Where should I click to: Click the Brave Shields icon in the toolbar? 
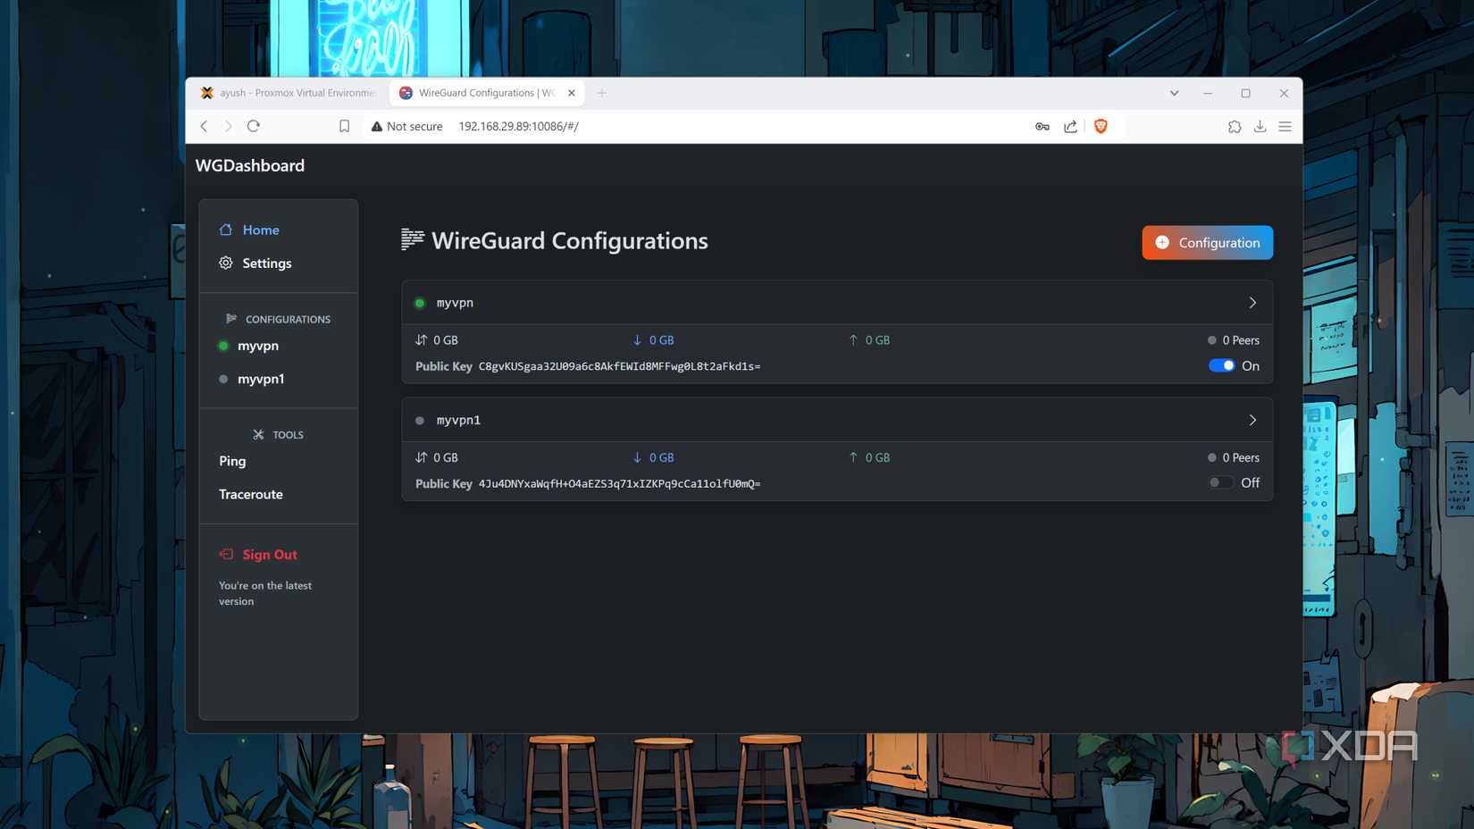click(x=1101, y=126)
